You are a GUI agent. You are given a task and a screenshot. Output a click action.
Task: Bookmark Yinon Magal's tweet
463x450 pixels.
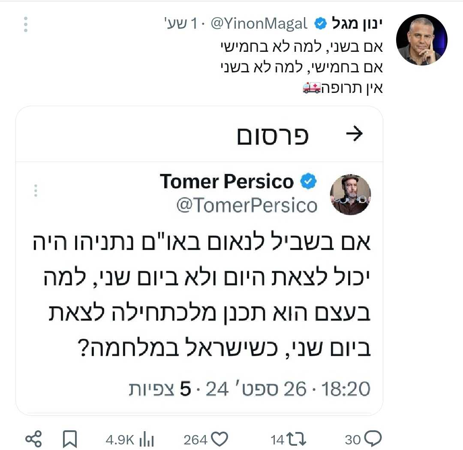[x=70, y=439]
